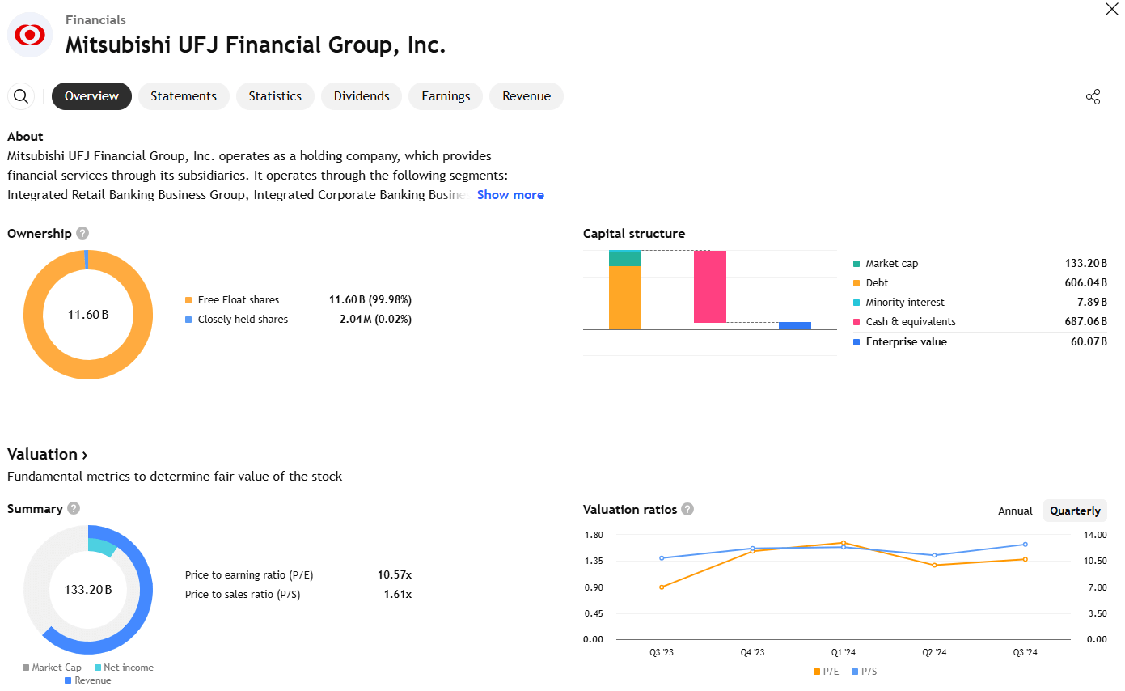Click the Debt orange legend swatch
The image size is (1125, 691).
[856, 283]
